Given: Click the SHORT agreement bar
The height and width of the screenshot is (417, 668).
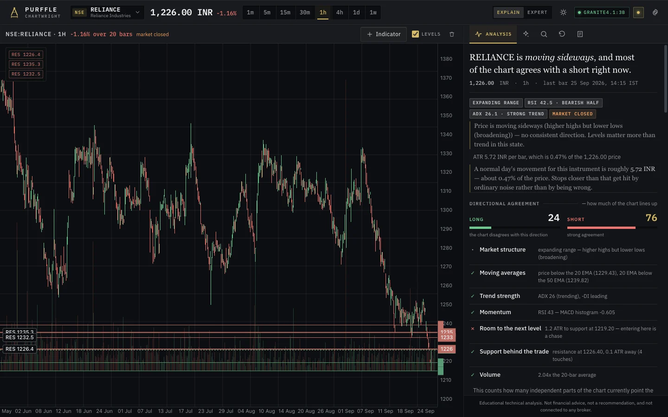Looking at the screenshot, I should [612, 227].
